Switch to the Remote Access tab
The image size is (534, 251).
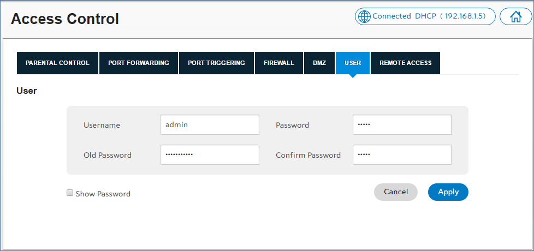tap(405, 63)
